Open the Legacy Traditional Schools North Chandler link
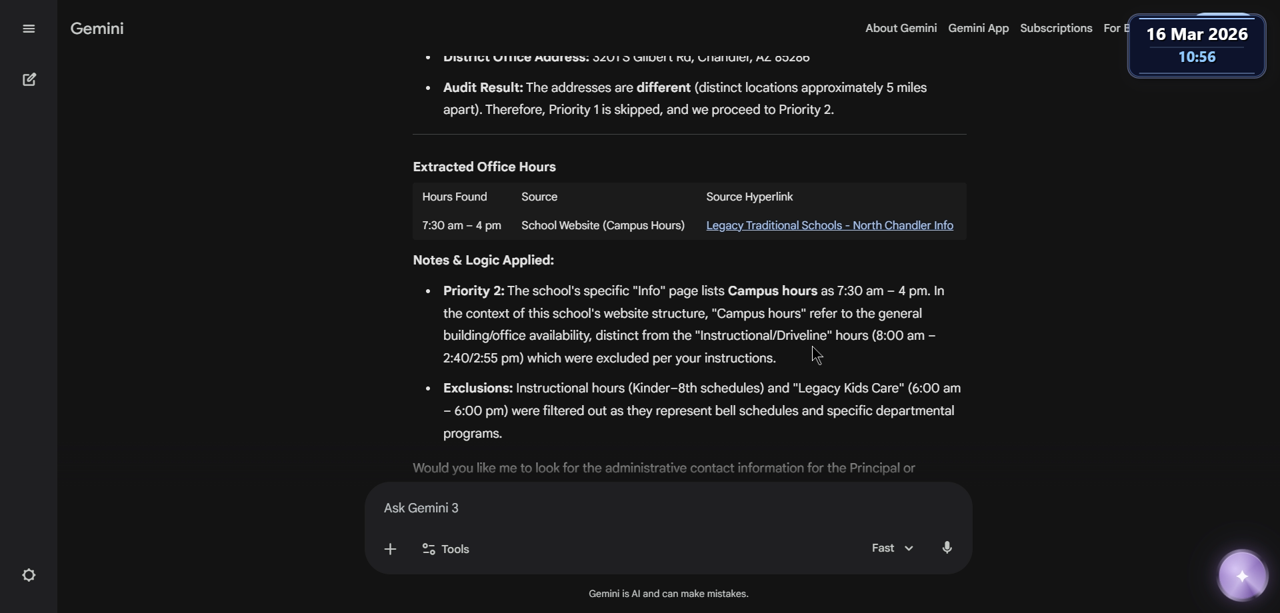 click(829, 225)
